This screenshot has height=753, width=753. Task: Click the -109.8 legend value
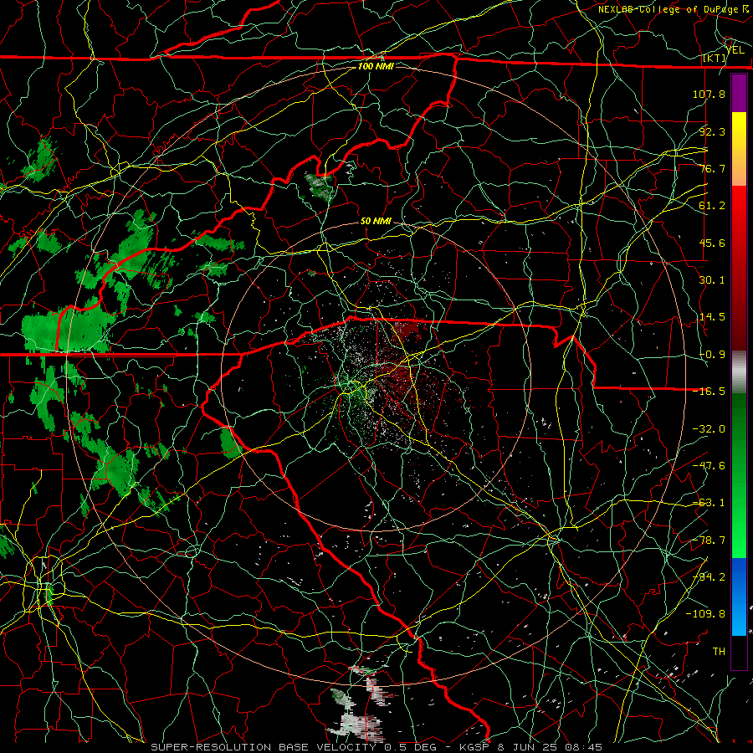click(x=705, y=614)
